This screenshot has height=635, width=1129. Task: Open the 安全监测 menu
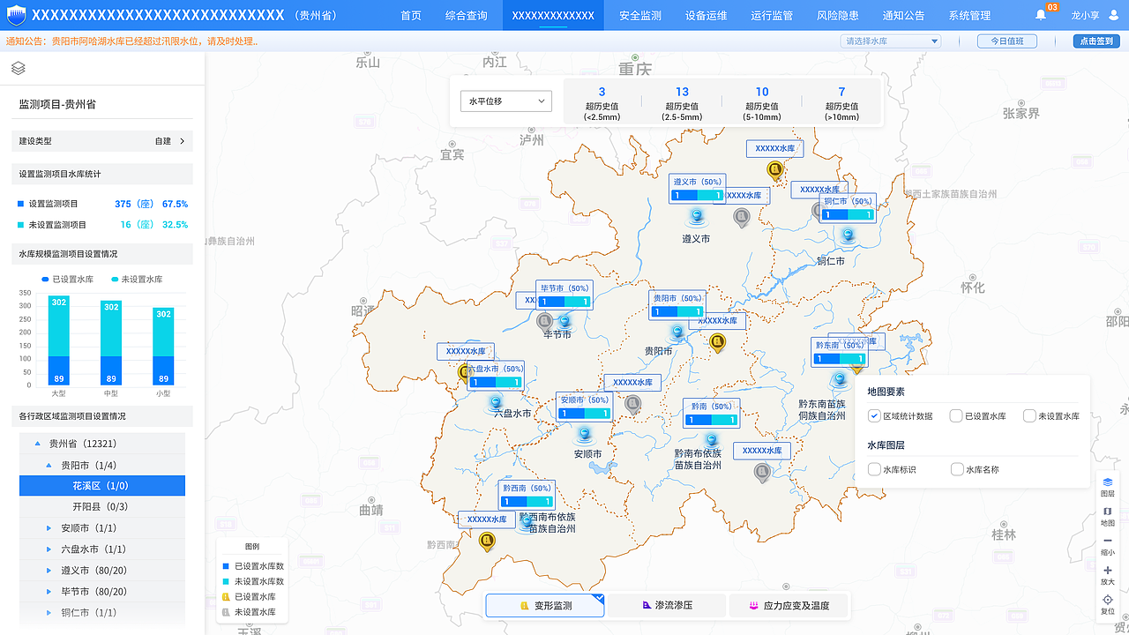coord(640,16)
